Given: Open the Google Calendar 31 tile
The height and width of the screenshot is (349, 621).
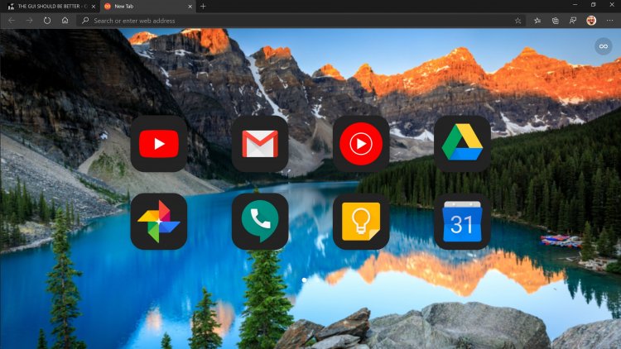Looking at the screenshot, I should (x=462, y=221).
